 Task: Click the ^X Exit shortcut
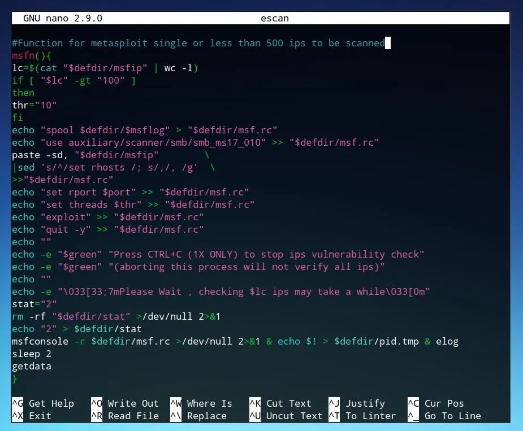pyautogui.click(x=32, y=416)
